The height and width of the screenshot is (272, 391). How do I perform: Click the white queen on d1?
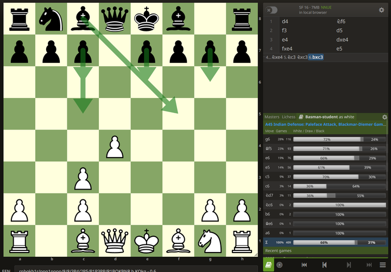(113, 240)
